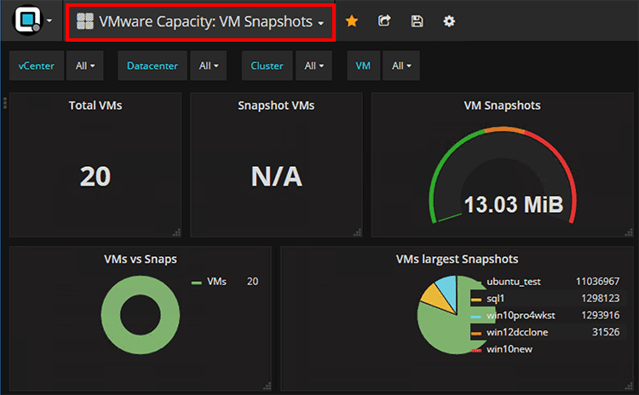Viewport: 639px width, 395px height.
Task: Click the VMs vs Snaps panel resize handle
Action: point(267,386)
